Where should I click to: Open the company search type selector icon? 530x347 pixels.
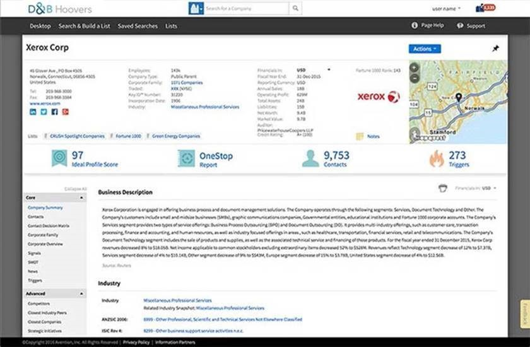pos(196,8)
